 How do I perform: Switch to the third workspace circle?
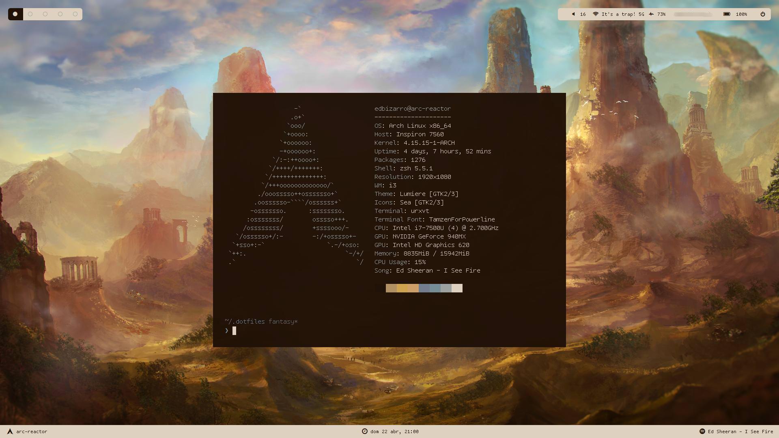45,14
